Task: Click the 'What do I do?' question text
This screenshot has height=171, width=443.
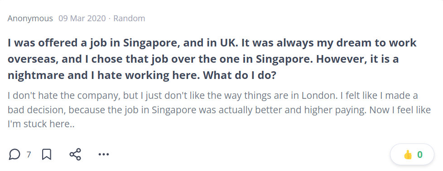Action: (x=239, y=76)
